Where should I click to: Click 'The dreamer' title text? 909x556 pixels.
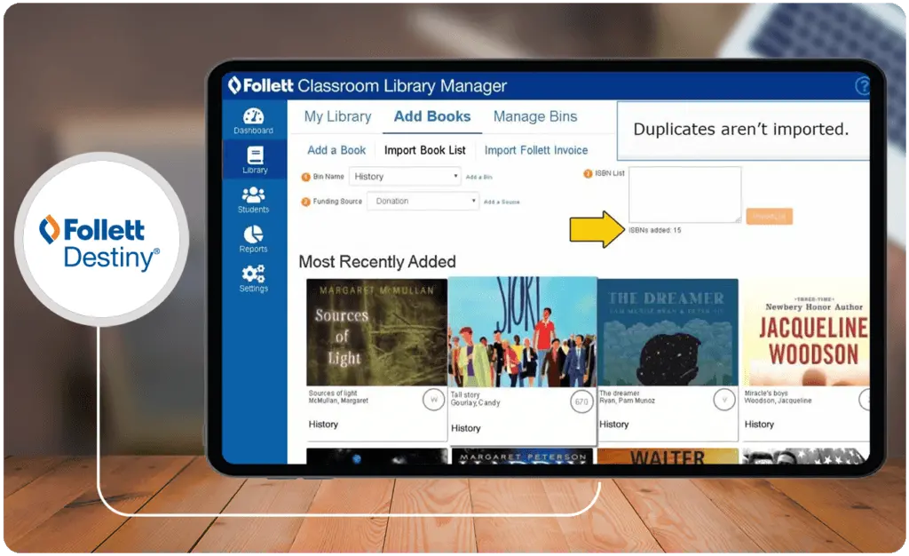point(620,393)
